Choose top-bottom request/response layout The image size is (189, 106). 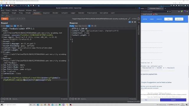tap(132, 22)
